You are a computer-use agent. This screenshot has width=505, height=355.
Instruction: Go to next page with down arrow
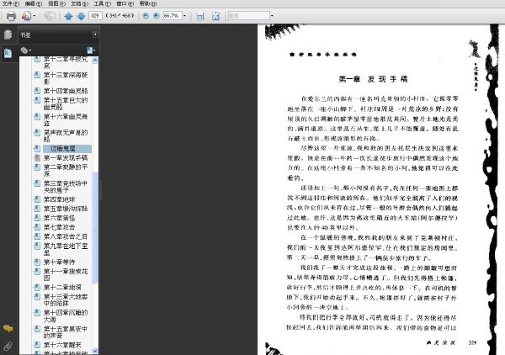coord(81,16)
